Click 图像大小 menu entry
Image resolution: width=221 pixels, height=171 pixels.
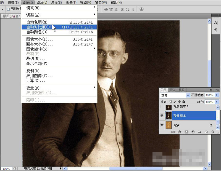click(x=40, y=39)
